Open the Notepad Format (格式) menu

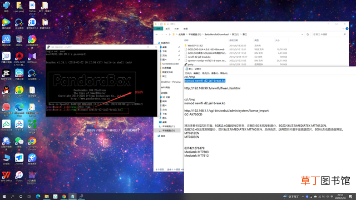pyautogui.click(x=205, y=73)
